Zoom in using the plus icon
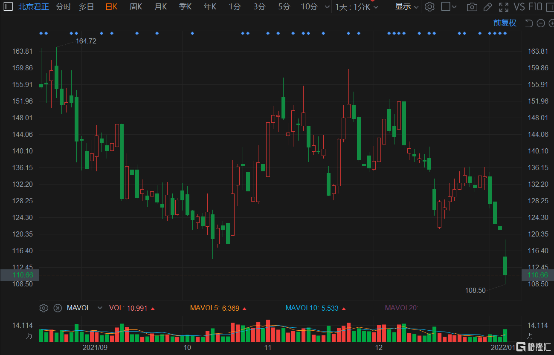 tap(551, 23)
